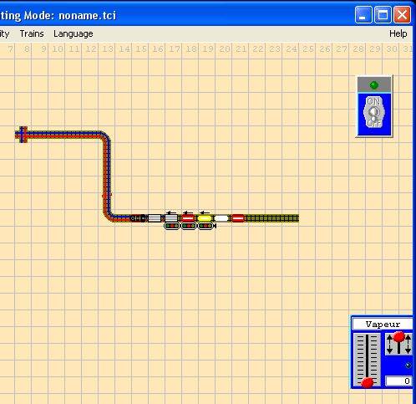416x404 pixels.
Task: Select the black steam locomotive
Action: point(139,218)
